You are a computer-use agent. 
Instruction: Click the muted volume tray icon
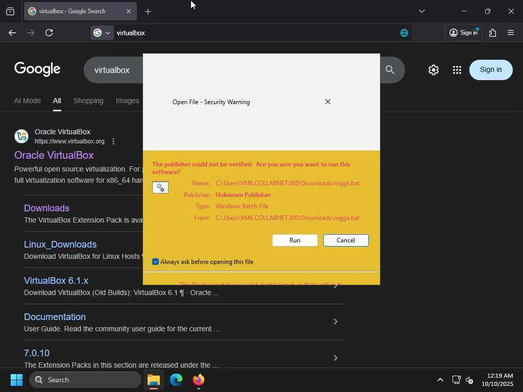(x=469, y=380)
